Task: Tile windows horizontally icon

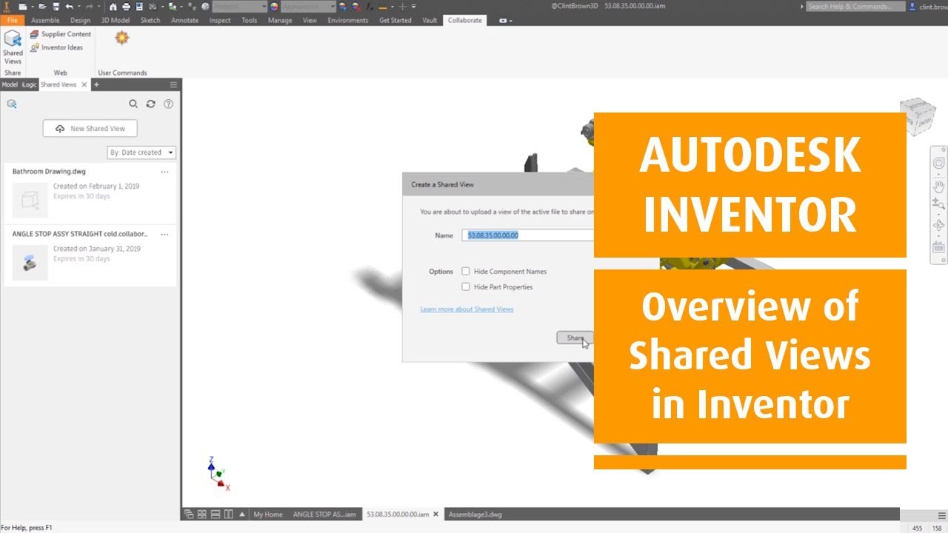Action: point(216,514)
